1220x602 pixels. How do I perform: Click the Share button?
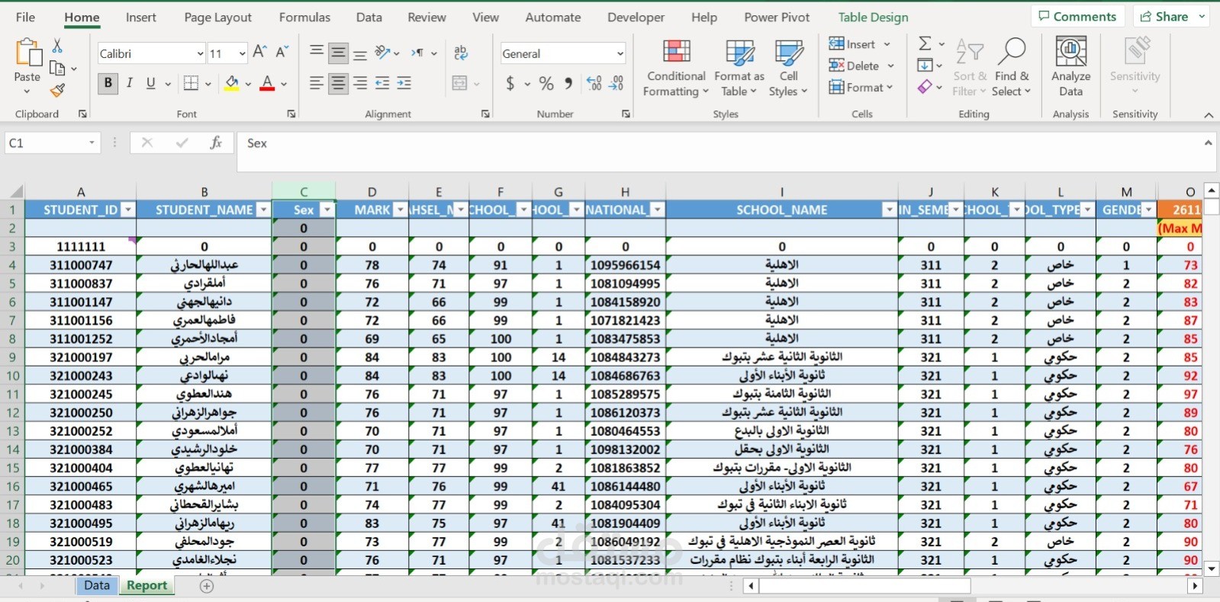point(1171,16)
